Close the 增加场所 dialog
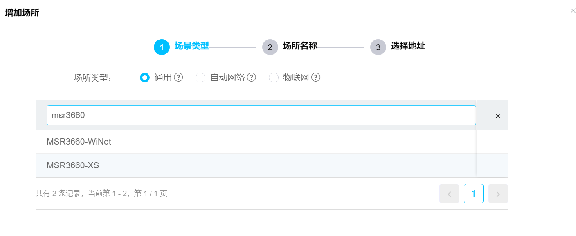The height and width of the screenshot is (236, 576). (573, 11)
